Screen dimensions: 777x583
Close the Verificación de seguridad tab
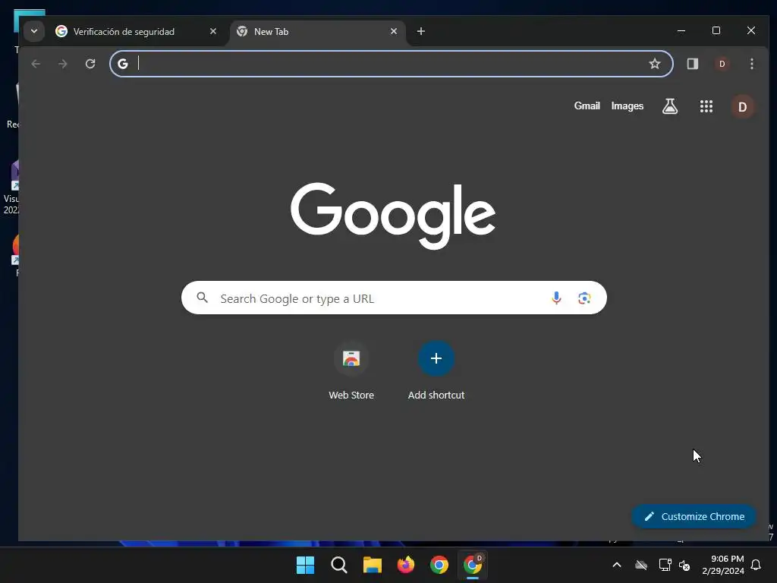pyautogui.click(x=213, y=31)
